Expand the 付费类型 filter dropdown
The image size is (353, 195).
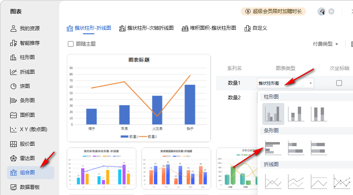coord(325,44)
